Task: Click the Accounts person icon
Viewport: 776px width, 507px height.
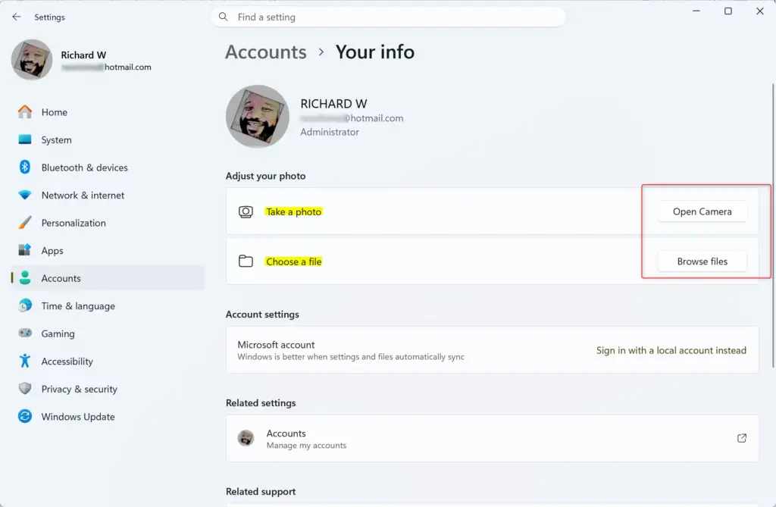Action: 25,278
